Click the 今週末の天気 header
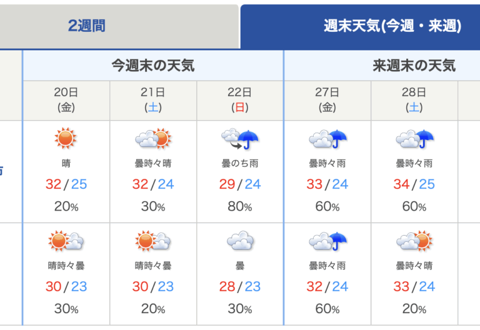 coord(153,65)
